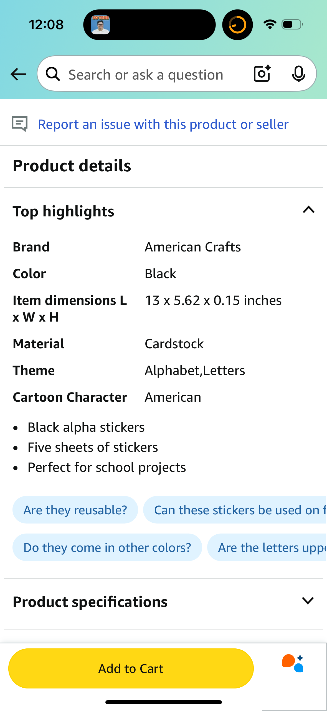Tap the back arrow icon
The height and width of the screenshot is (711, 327).
pyautogui.click(x=18, y=74)
